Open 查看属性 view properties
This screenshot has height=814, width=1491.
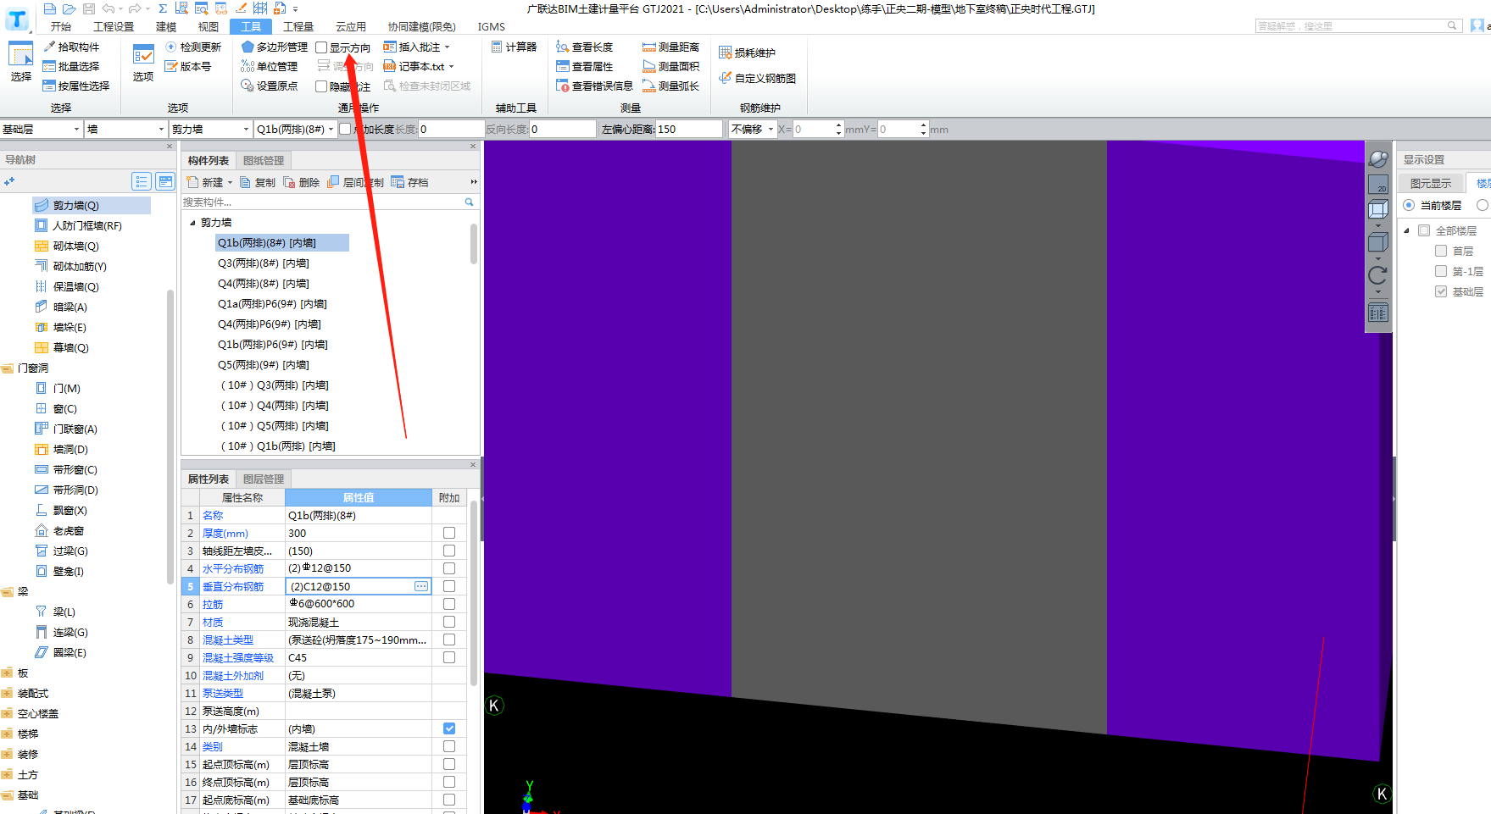pos(585,66)
